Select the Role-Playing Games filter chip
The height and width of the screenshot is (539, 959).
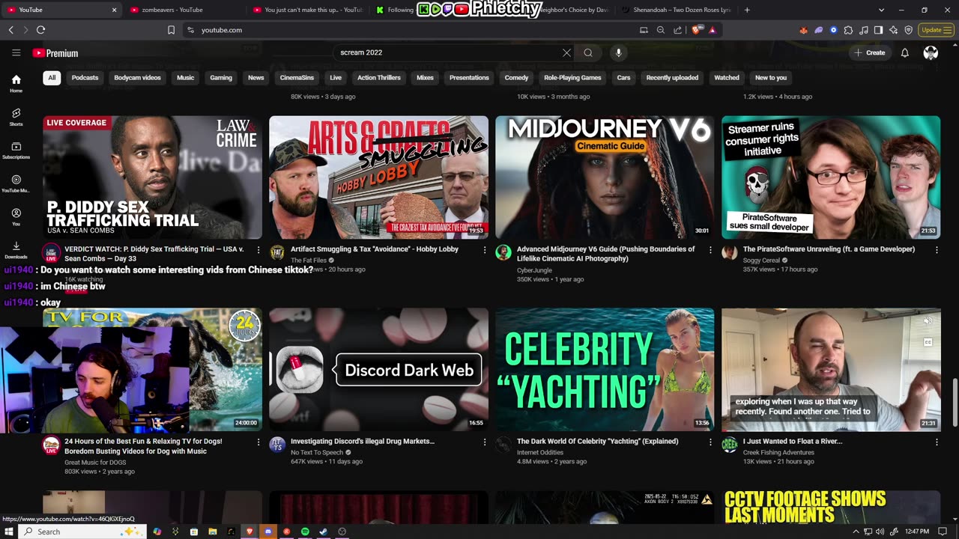[x=572, y=78]
